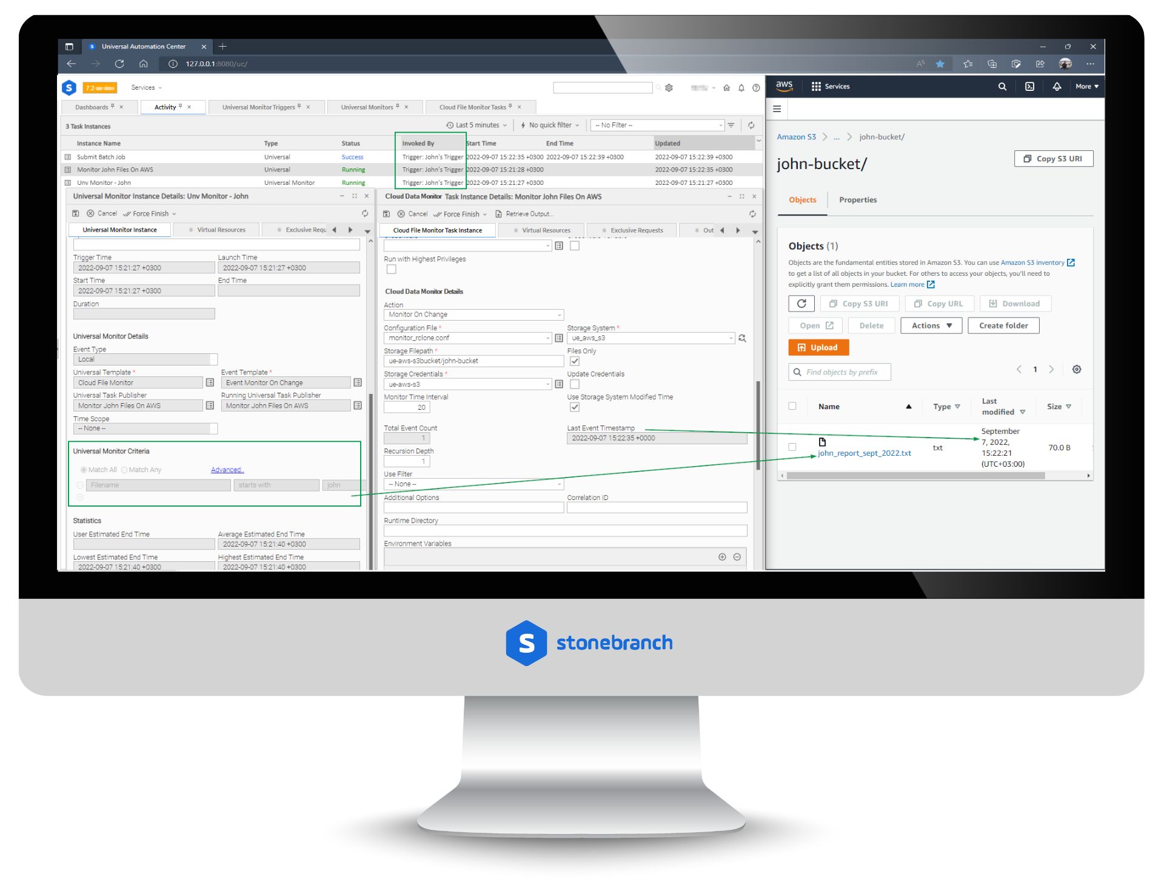Open the Advanced criteria link
The height and width of the screenshot is (894, 1164).
pos(227,470)
